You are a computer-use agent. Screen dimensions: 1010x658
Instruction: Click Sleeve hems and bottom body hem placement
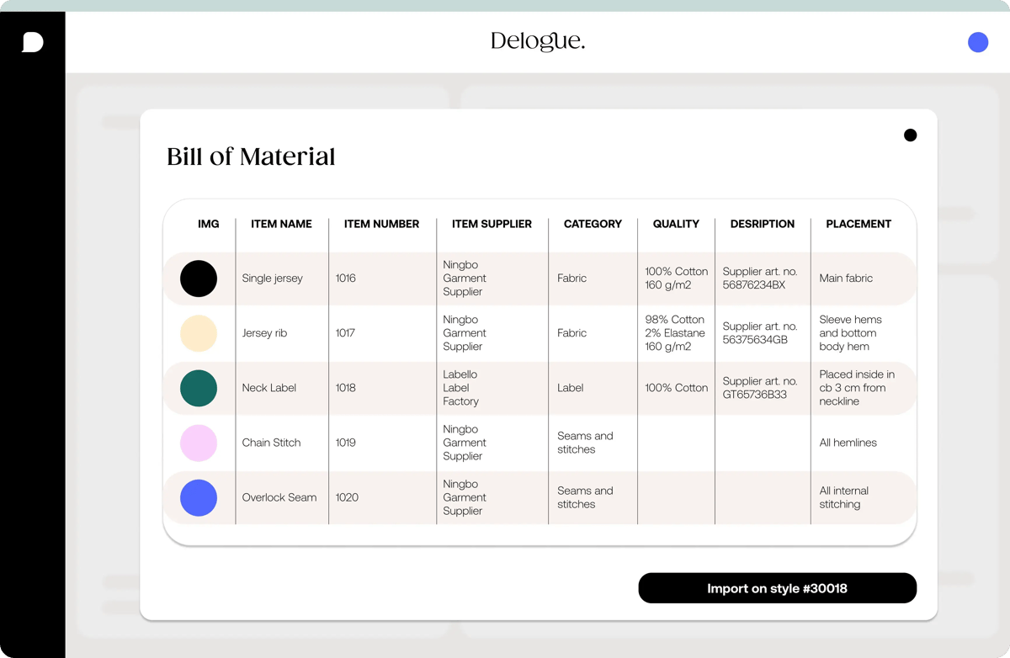(x=851, y=333)
